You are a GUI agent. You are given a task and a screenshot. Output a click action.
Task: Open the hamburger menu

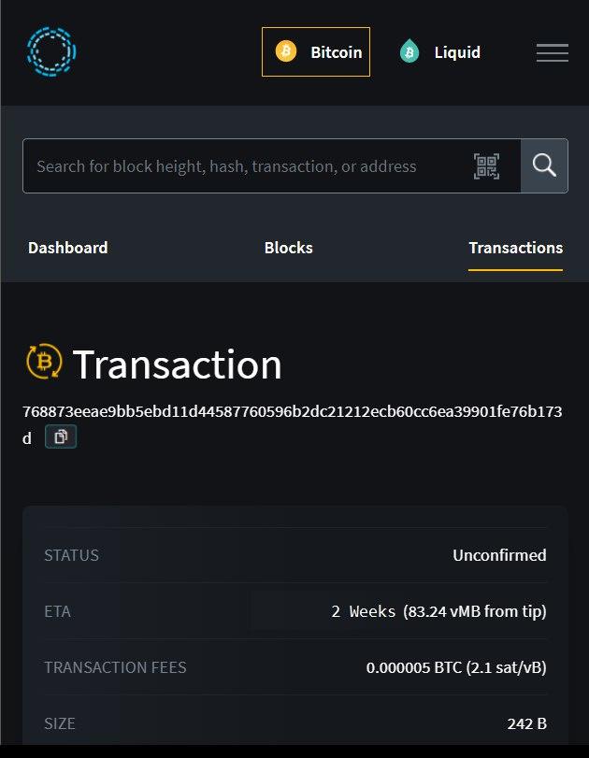553,53
